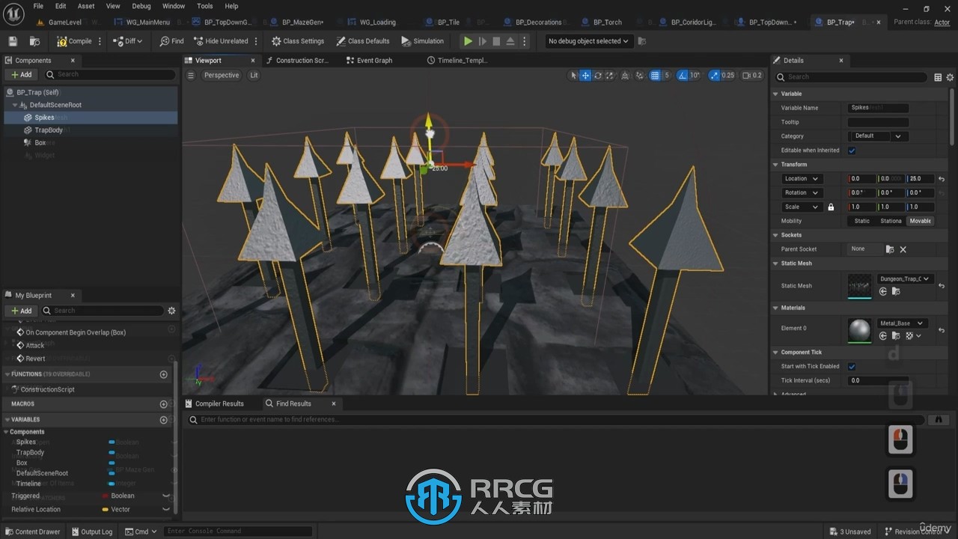Toggle grid snapping in viewport
The image size is (958, 539).
click(656, 76)
